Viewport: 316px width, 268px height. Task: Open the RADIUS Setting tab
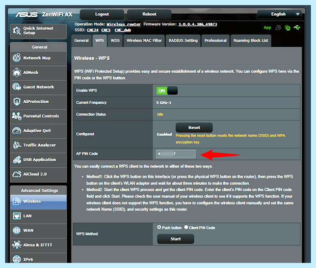[183, 41]
